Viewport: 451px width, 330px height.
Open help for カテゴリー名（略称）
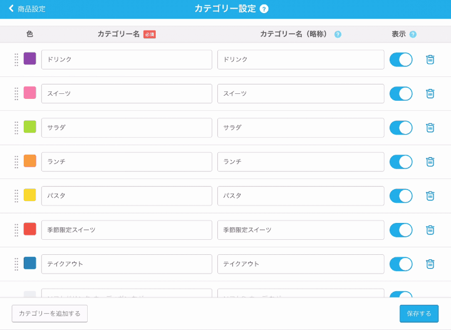point(338,34)
